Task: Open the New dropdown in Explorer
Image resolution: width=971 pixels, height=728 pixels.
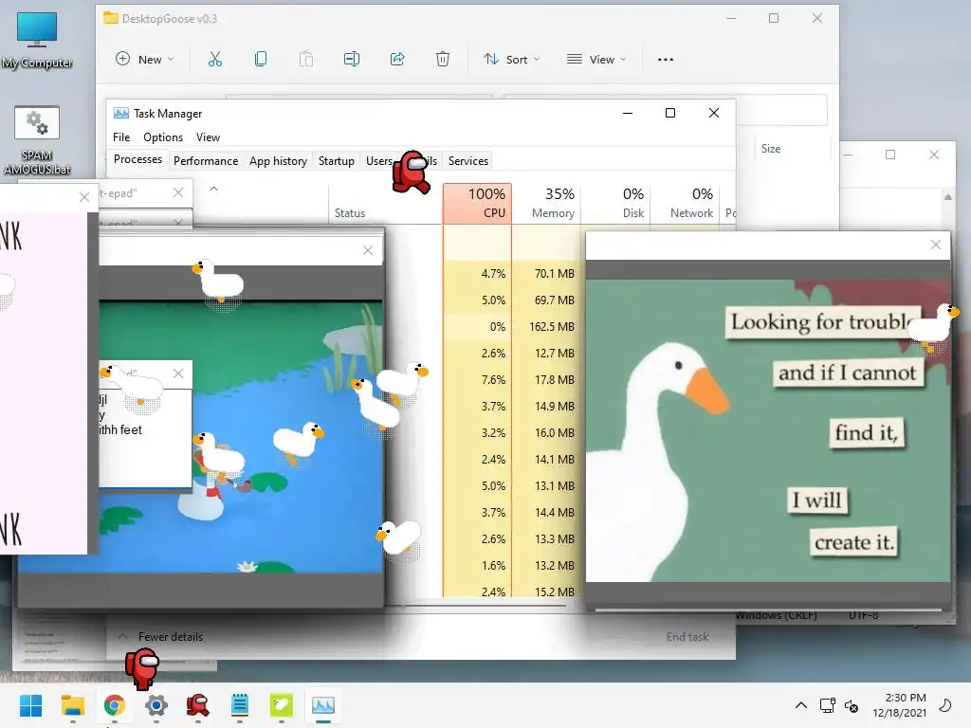Action: (145, 60)
